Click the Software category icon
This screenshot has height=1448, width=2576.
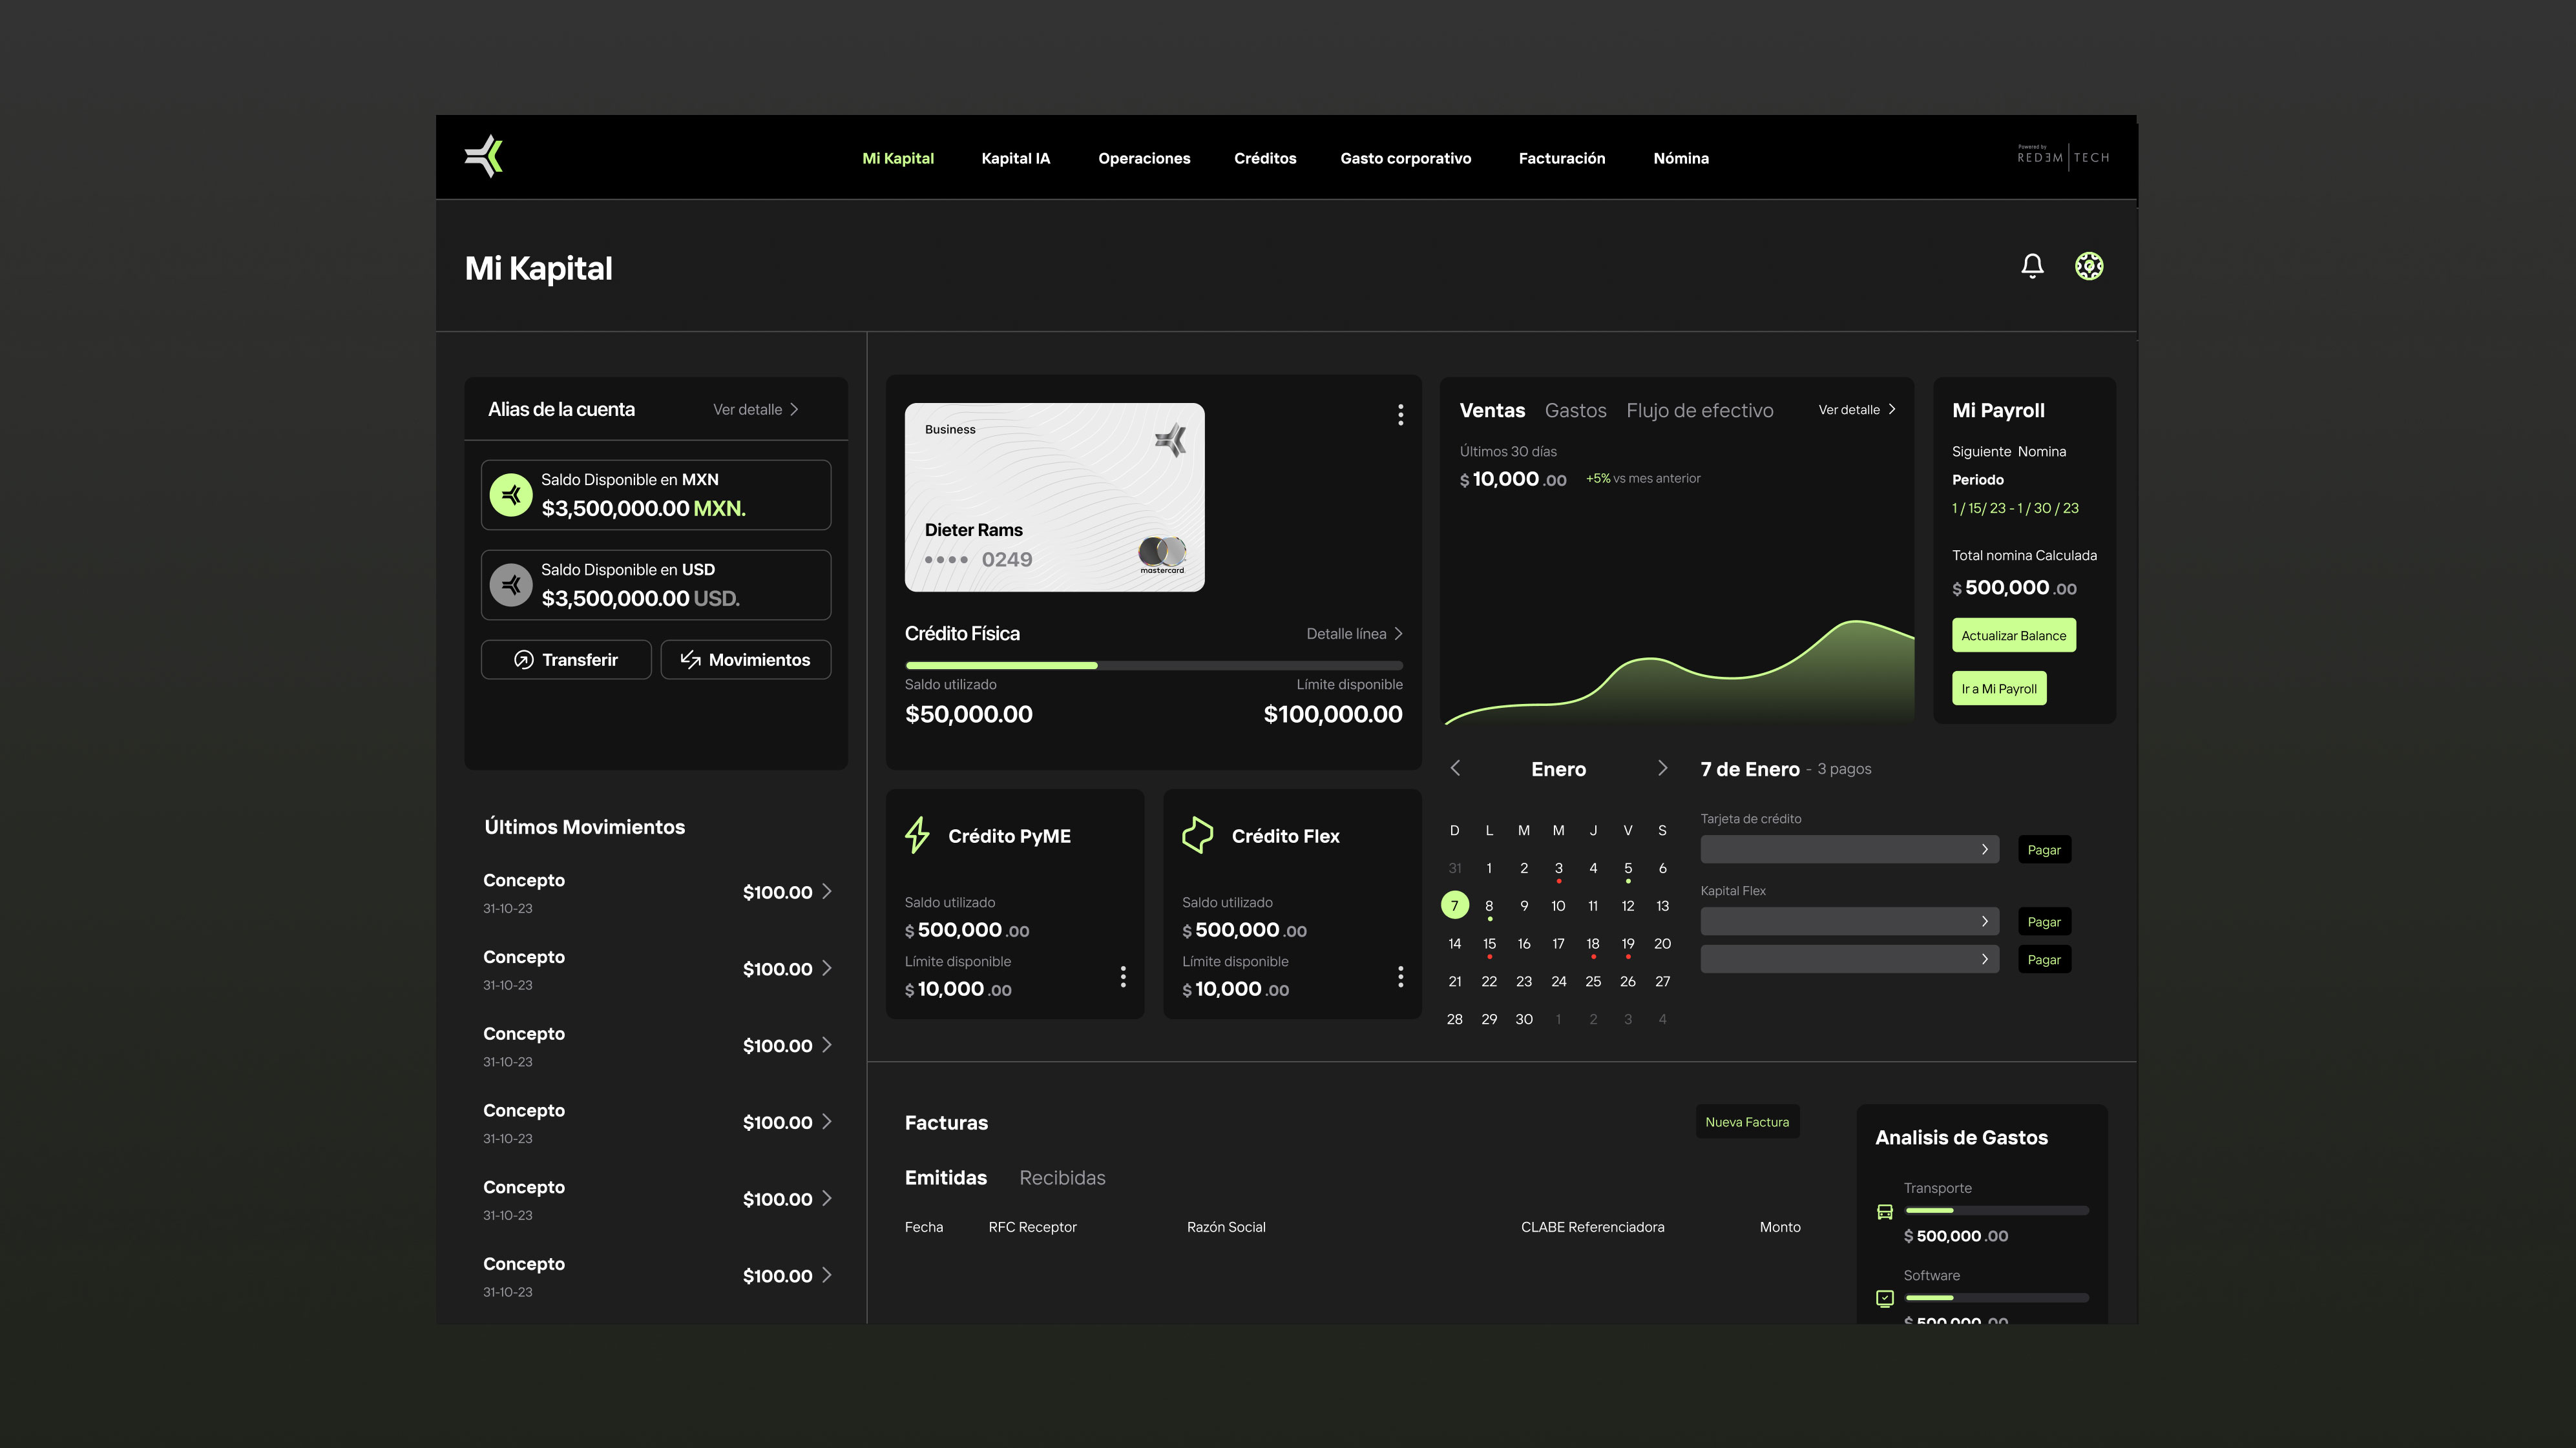(1885, 1298)
